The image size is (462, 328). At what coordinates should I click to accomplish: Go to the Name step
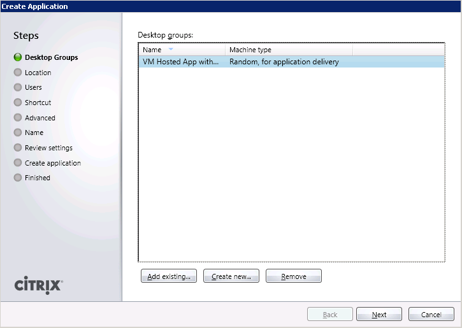(34, 132)
